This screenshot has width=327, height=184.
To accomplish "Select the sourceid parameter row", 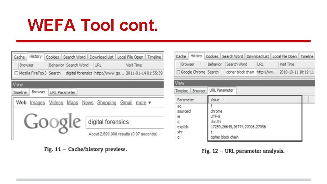I will click(x=184, y=111).
